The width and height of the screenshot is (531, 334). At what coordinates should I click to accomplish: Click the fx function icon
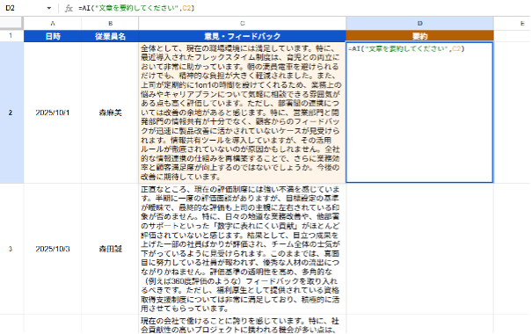coord(69,8)
